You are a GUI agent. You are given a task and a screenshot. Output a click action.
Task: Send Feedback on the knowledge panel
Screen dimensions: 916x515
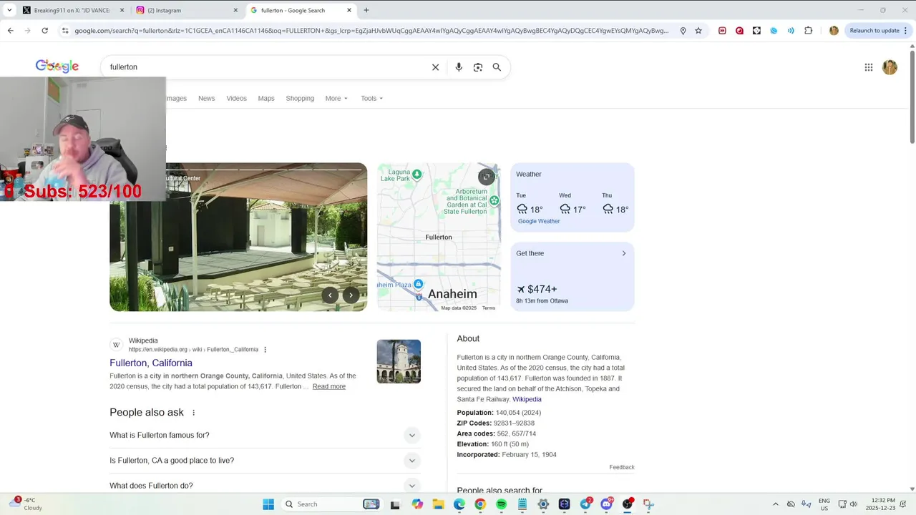(622, 467)
